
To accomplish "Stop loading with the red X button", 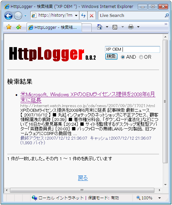I will (92, 16).
